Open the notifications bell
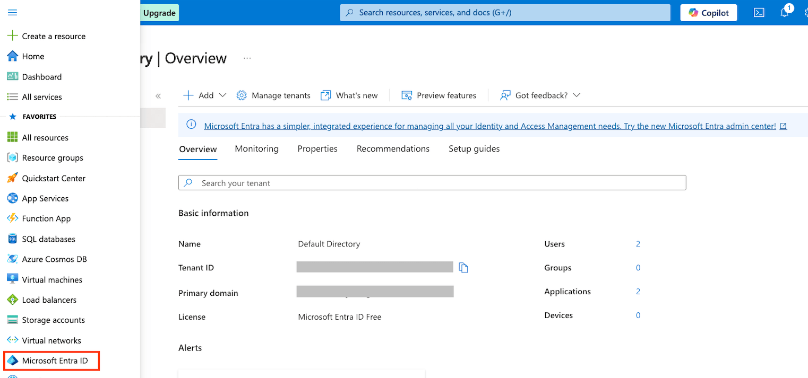 pos(785,13)
